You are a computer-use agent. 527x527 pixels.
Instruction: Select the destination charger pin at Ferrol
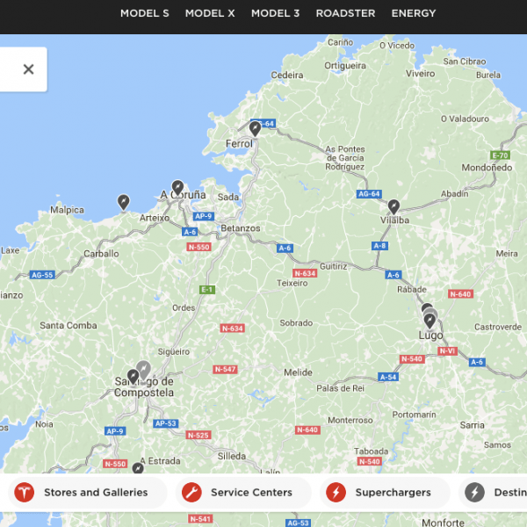point(255,129)
